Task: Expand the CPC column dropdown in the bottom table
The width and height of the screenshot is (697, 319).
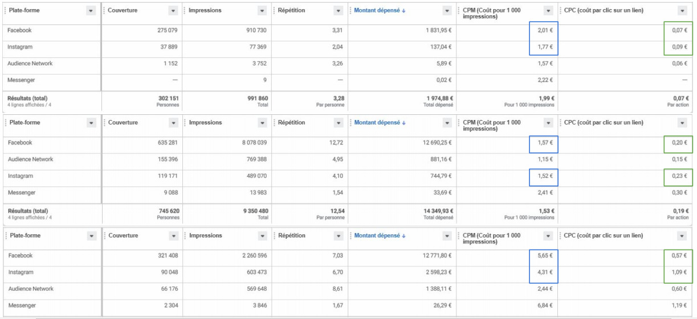Action: pos(682,236)
